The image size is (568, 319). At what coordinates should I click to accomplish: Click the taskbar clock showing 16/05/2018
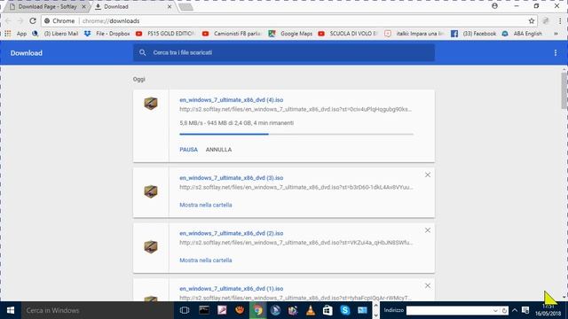pyautogui.click(x=548, y=310)
